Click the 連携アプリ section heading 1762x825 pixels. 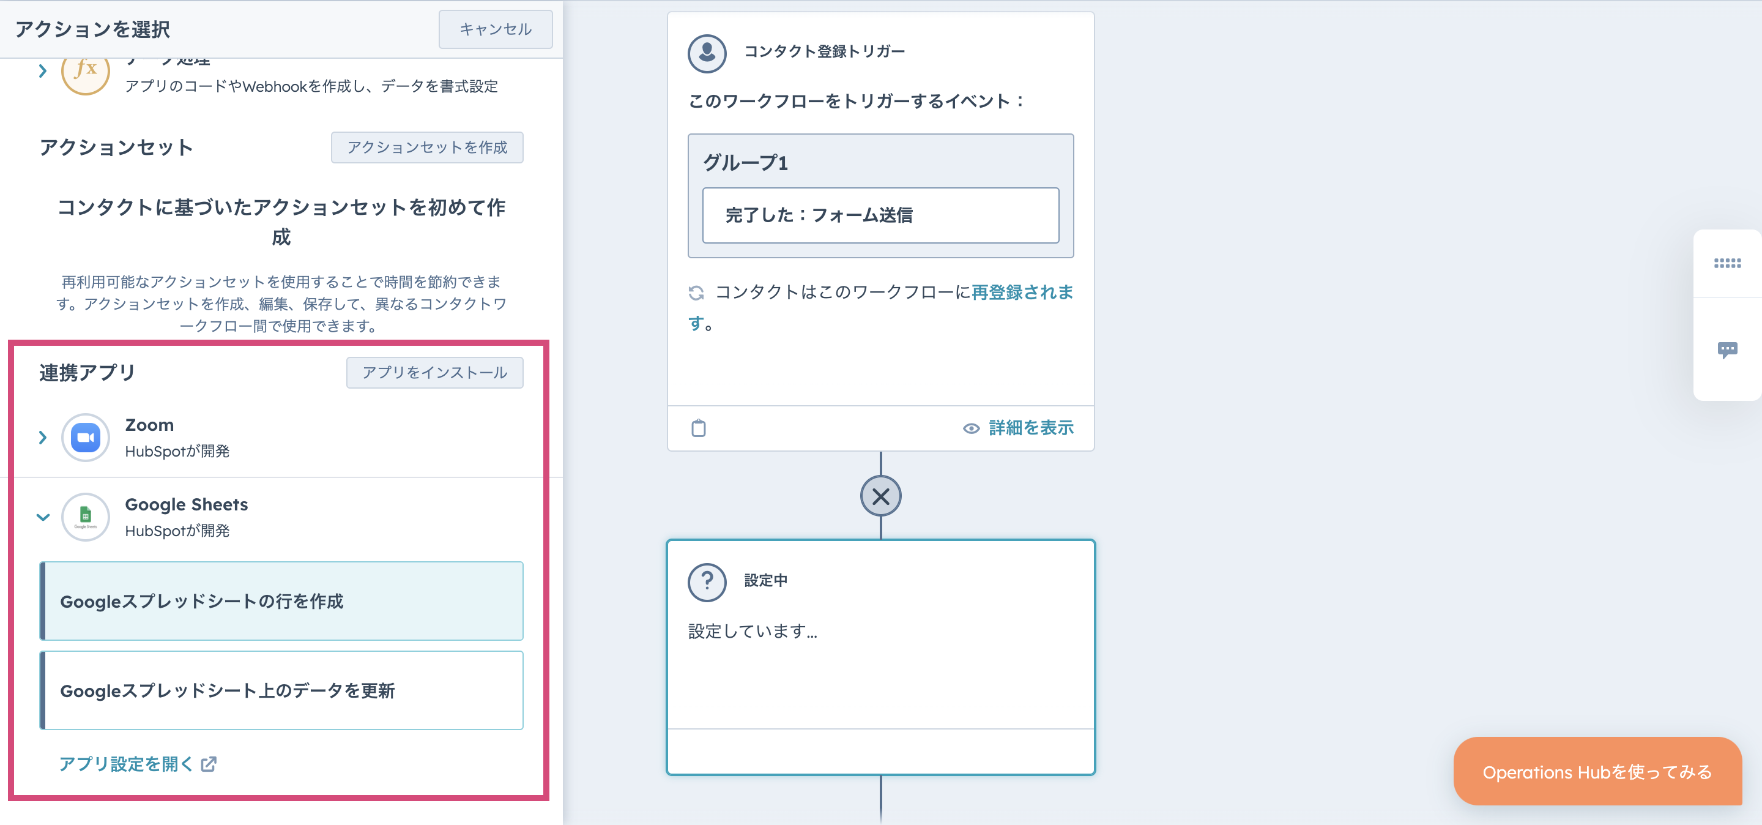point(87,372)
